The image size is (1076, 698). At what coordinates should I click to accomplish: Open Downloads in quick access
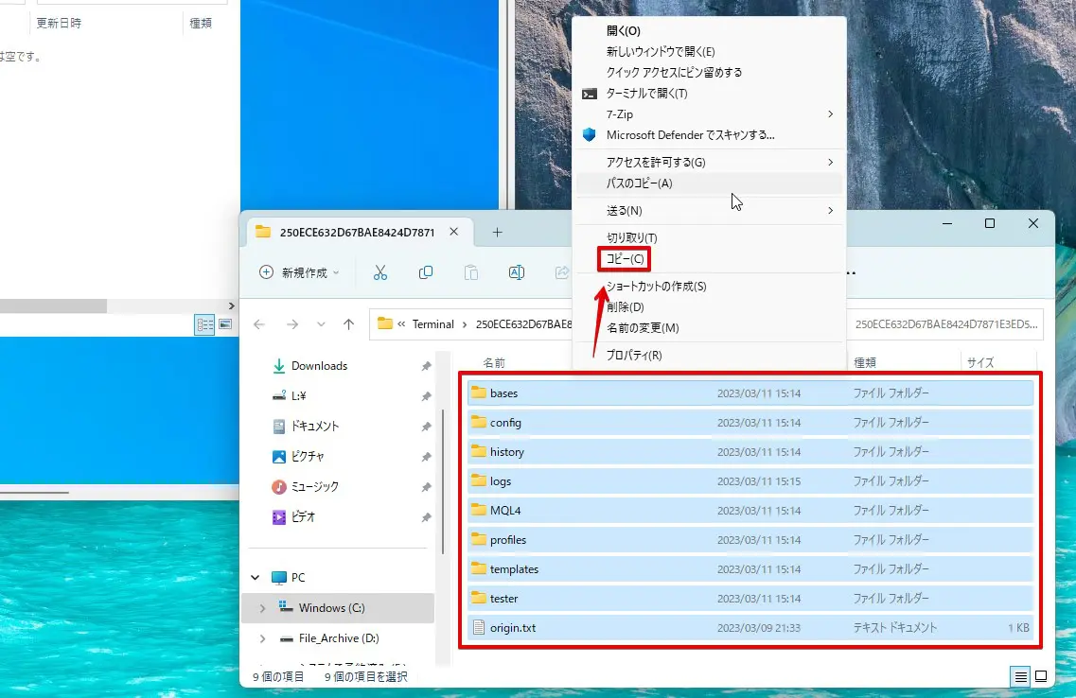click(319, 366)
